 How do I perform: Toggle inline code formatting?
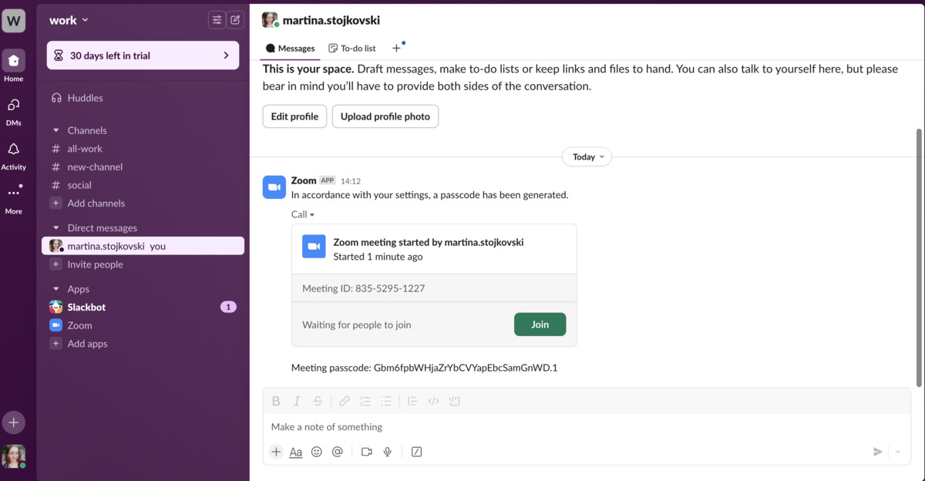(433, 401)
